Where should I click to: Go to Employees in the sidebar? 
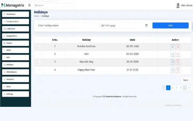coord(15,29)
